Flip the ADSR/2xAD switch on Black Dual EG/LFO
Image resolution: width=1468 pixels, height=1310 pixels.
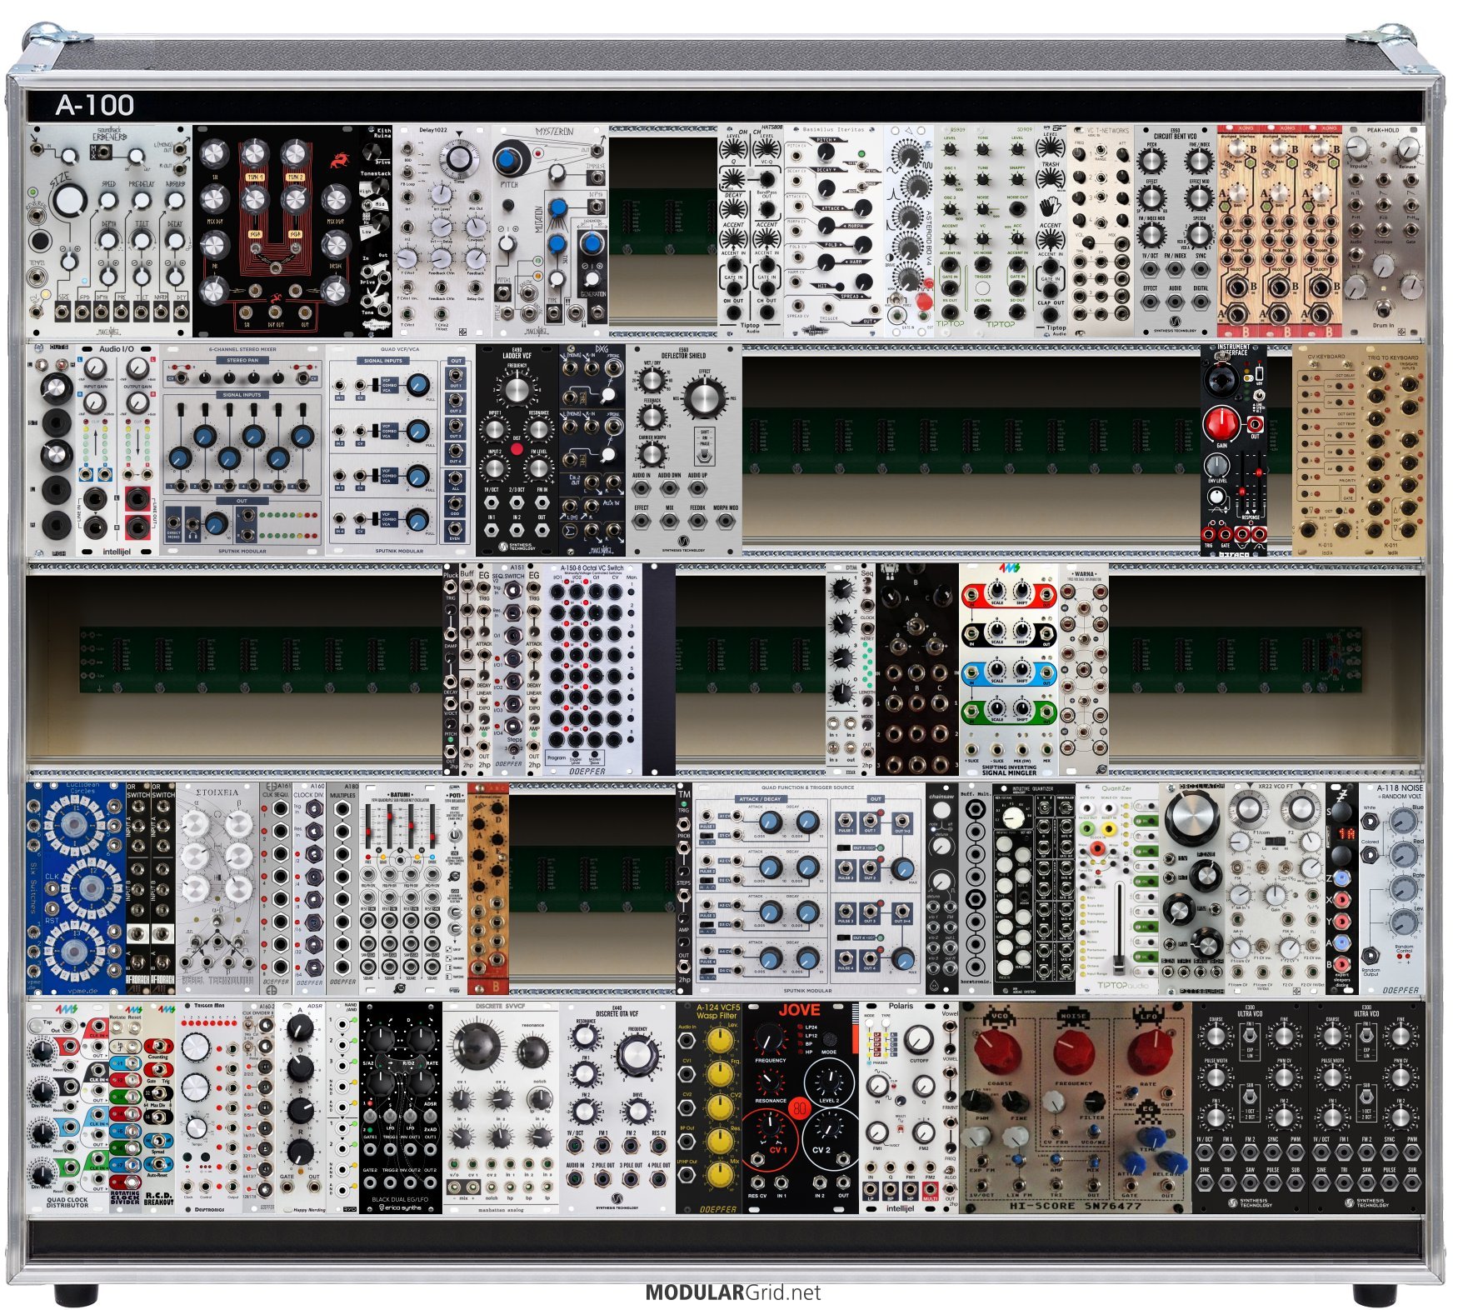click(x=431, y=1117)
